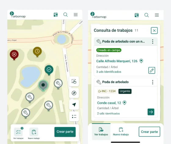171x144 pixels.
Task: Select the gray highlighted dot map pin
Action: click(43, 86)
